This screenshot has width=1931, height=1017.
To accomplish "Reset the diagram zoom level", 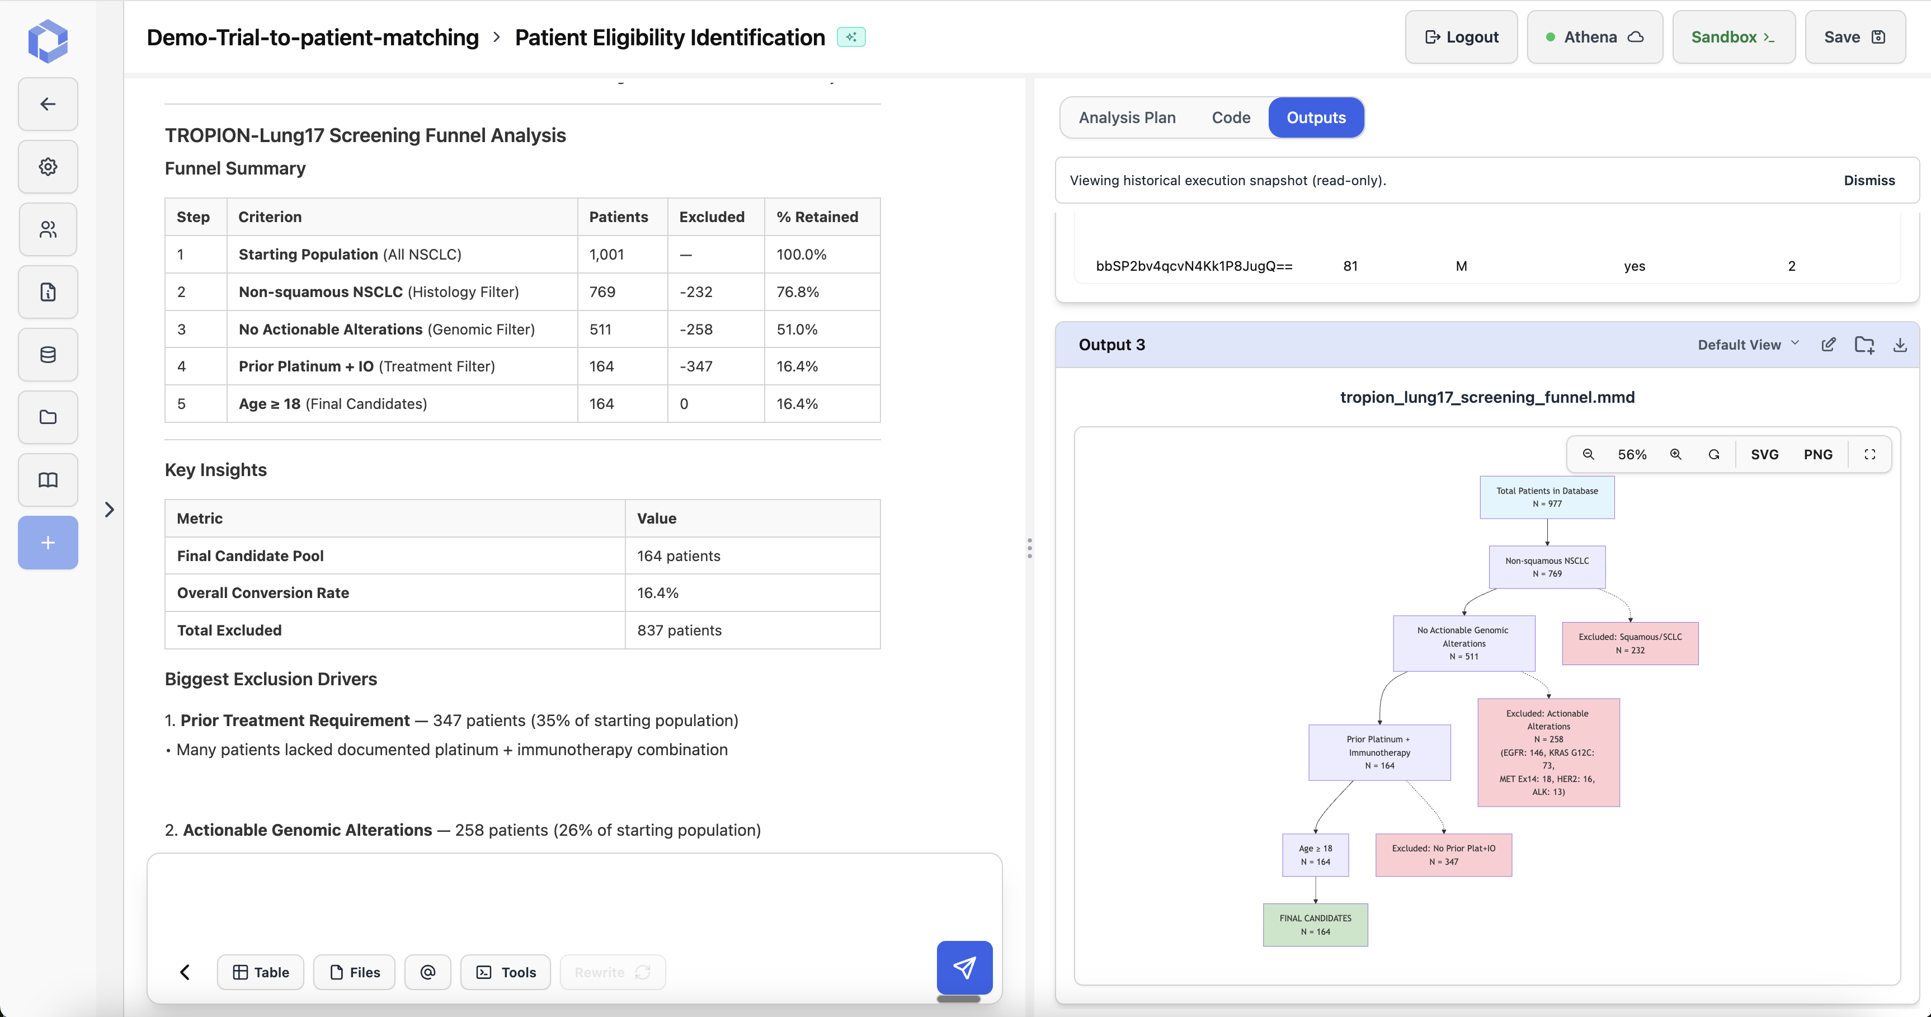I will (x=1715, y=454).
